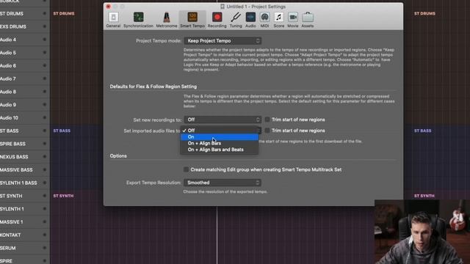
Task: Select the MASSIVE BASS track
Action: (x=24, y=169)
